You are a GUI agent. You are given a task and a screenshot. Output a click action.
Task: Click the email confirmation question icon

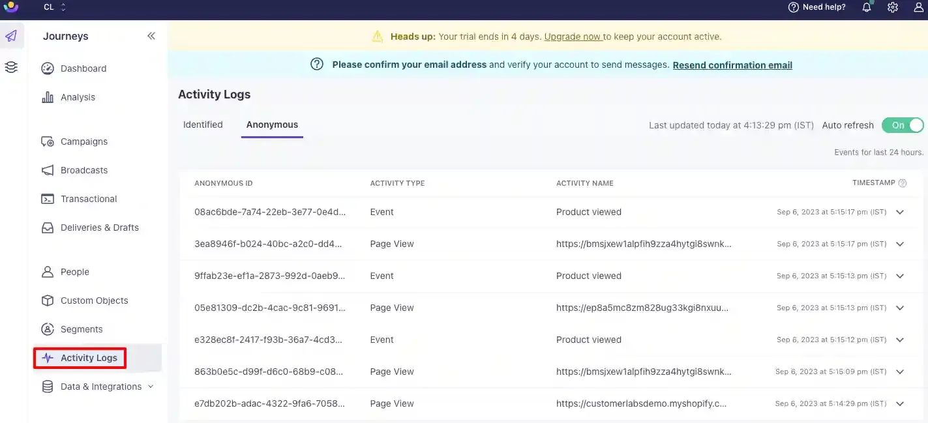click(317, 65)
